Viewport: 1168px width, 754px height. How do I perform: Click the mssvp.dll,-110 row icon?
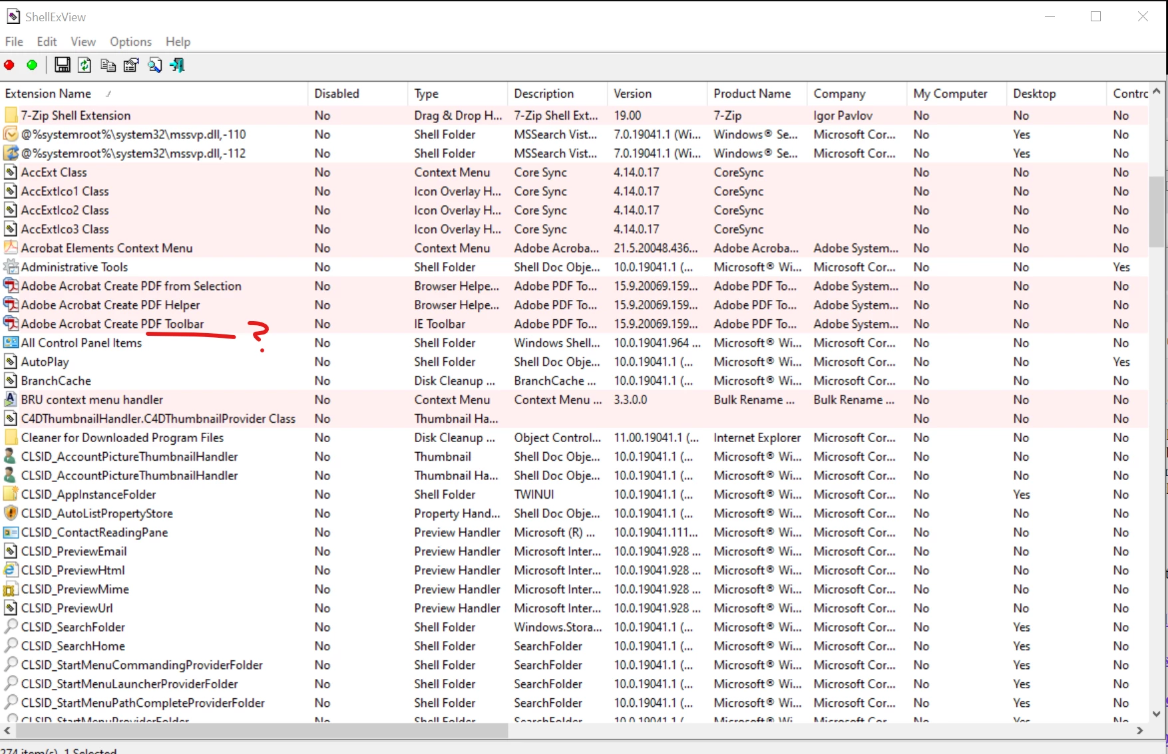[11, 134]
